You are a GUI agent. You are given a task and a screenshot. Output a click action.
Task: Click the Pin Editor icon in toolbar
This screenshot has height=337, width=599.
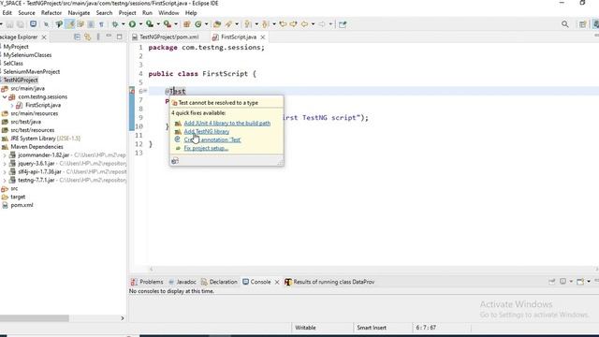tap(343, 24)
